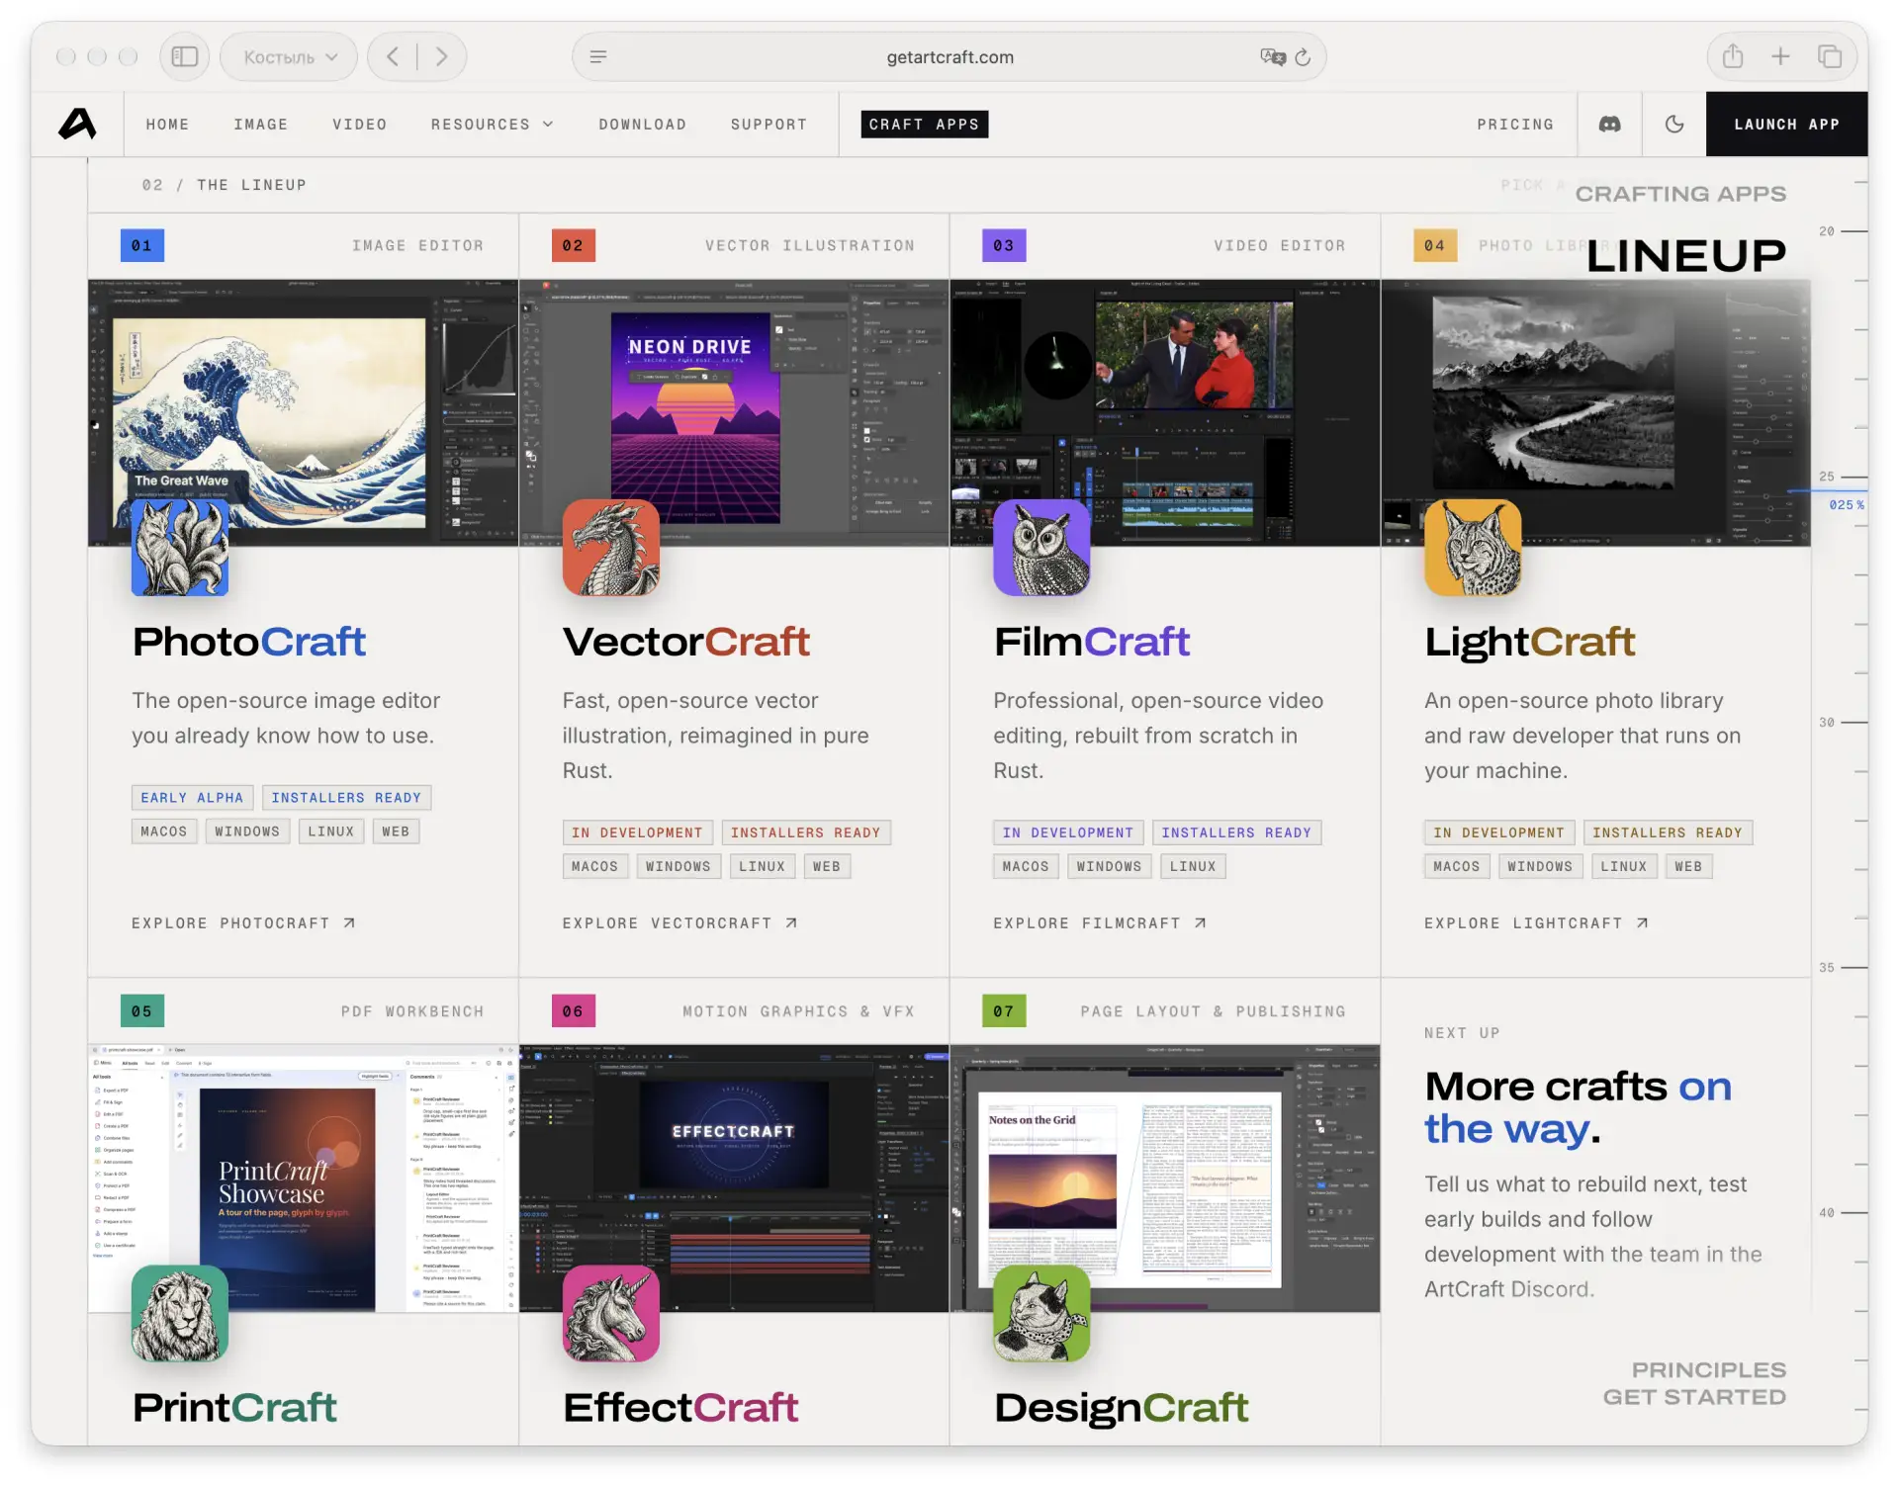Follow the Explore VectorCraft link
The height and width of the screenshot is (1486, 1899).
point(679,922)
